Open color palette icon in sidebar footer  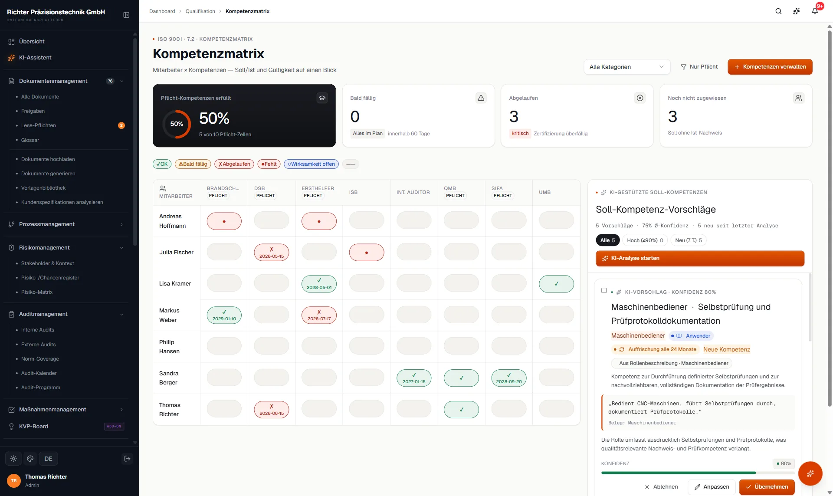coord(30,459)
